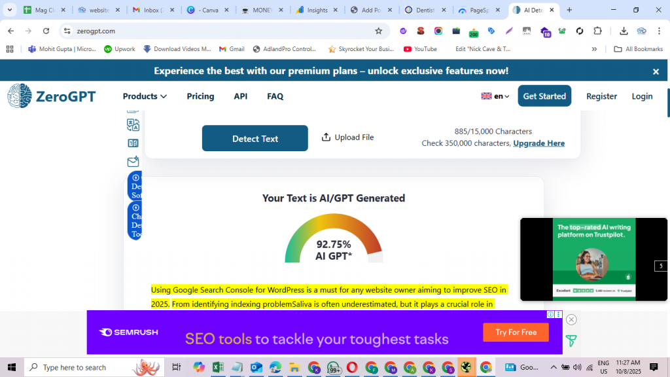The width and height of the screenshot is (670, 377).
Task: Expand the bookmarks bar overflow chevron
Action: 594,49
